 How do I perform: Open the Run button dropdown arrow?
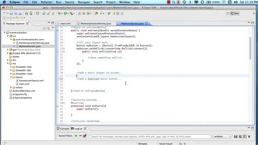coord(68,14)
